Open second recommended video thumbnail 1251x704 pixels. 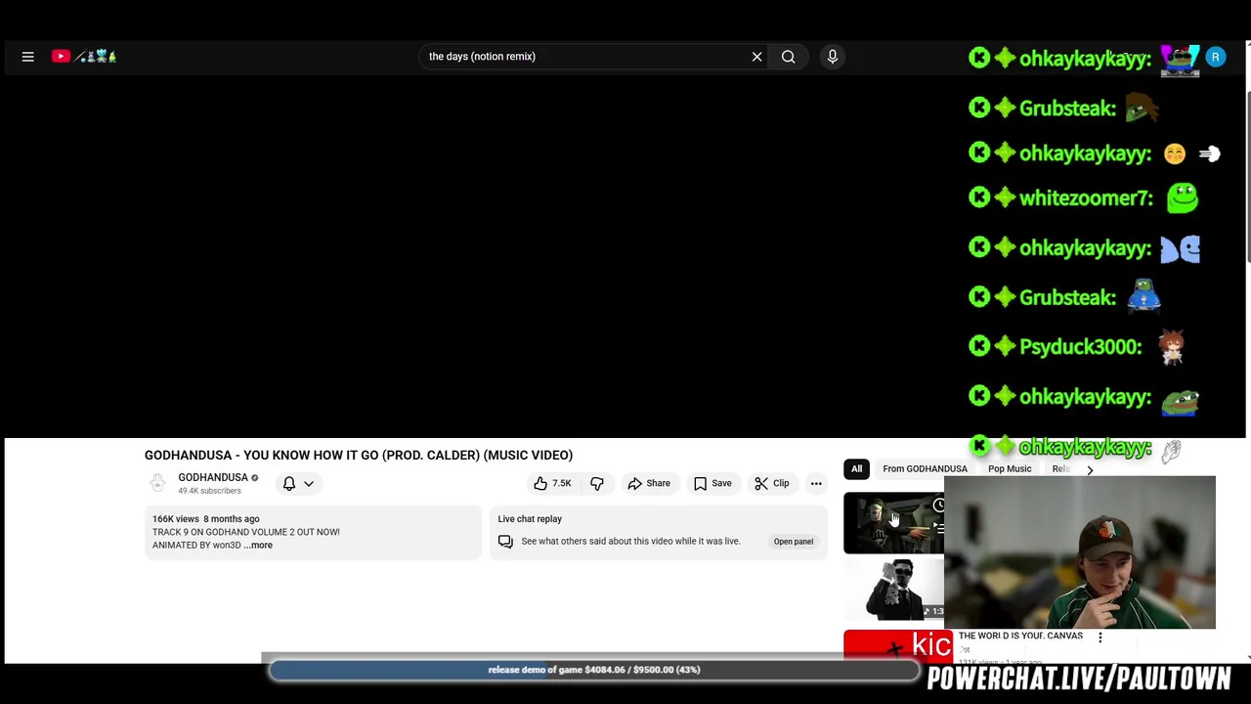893,591
